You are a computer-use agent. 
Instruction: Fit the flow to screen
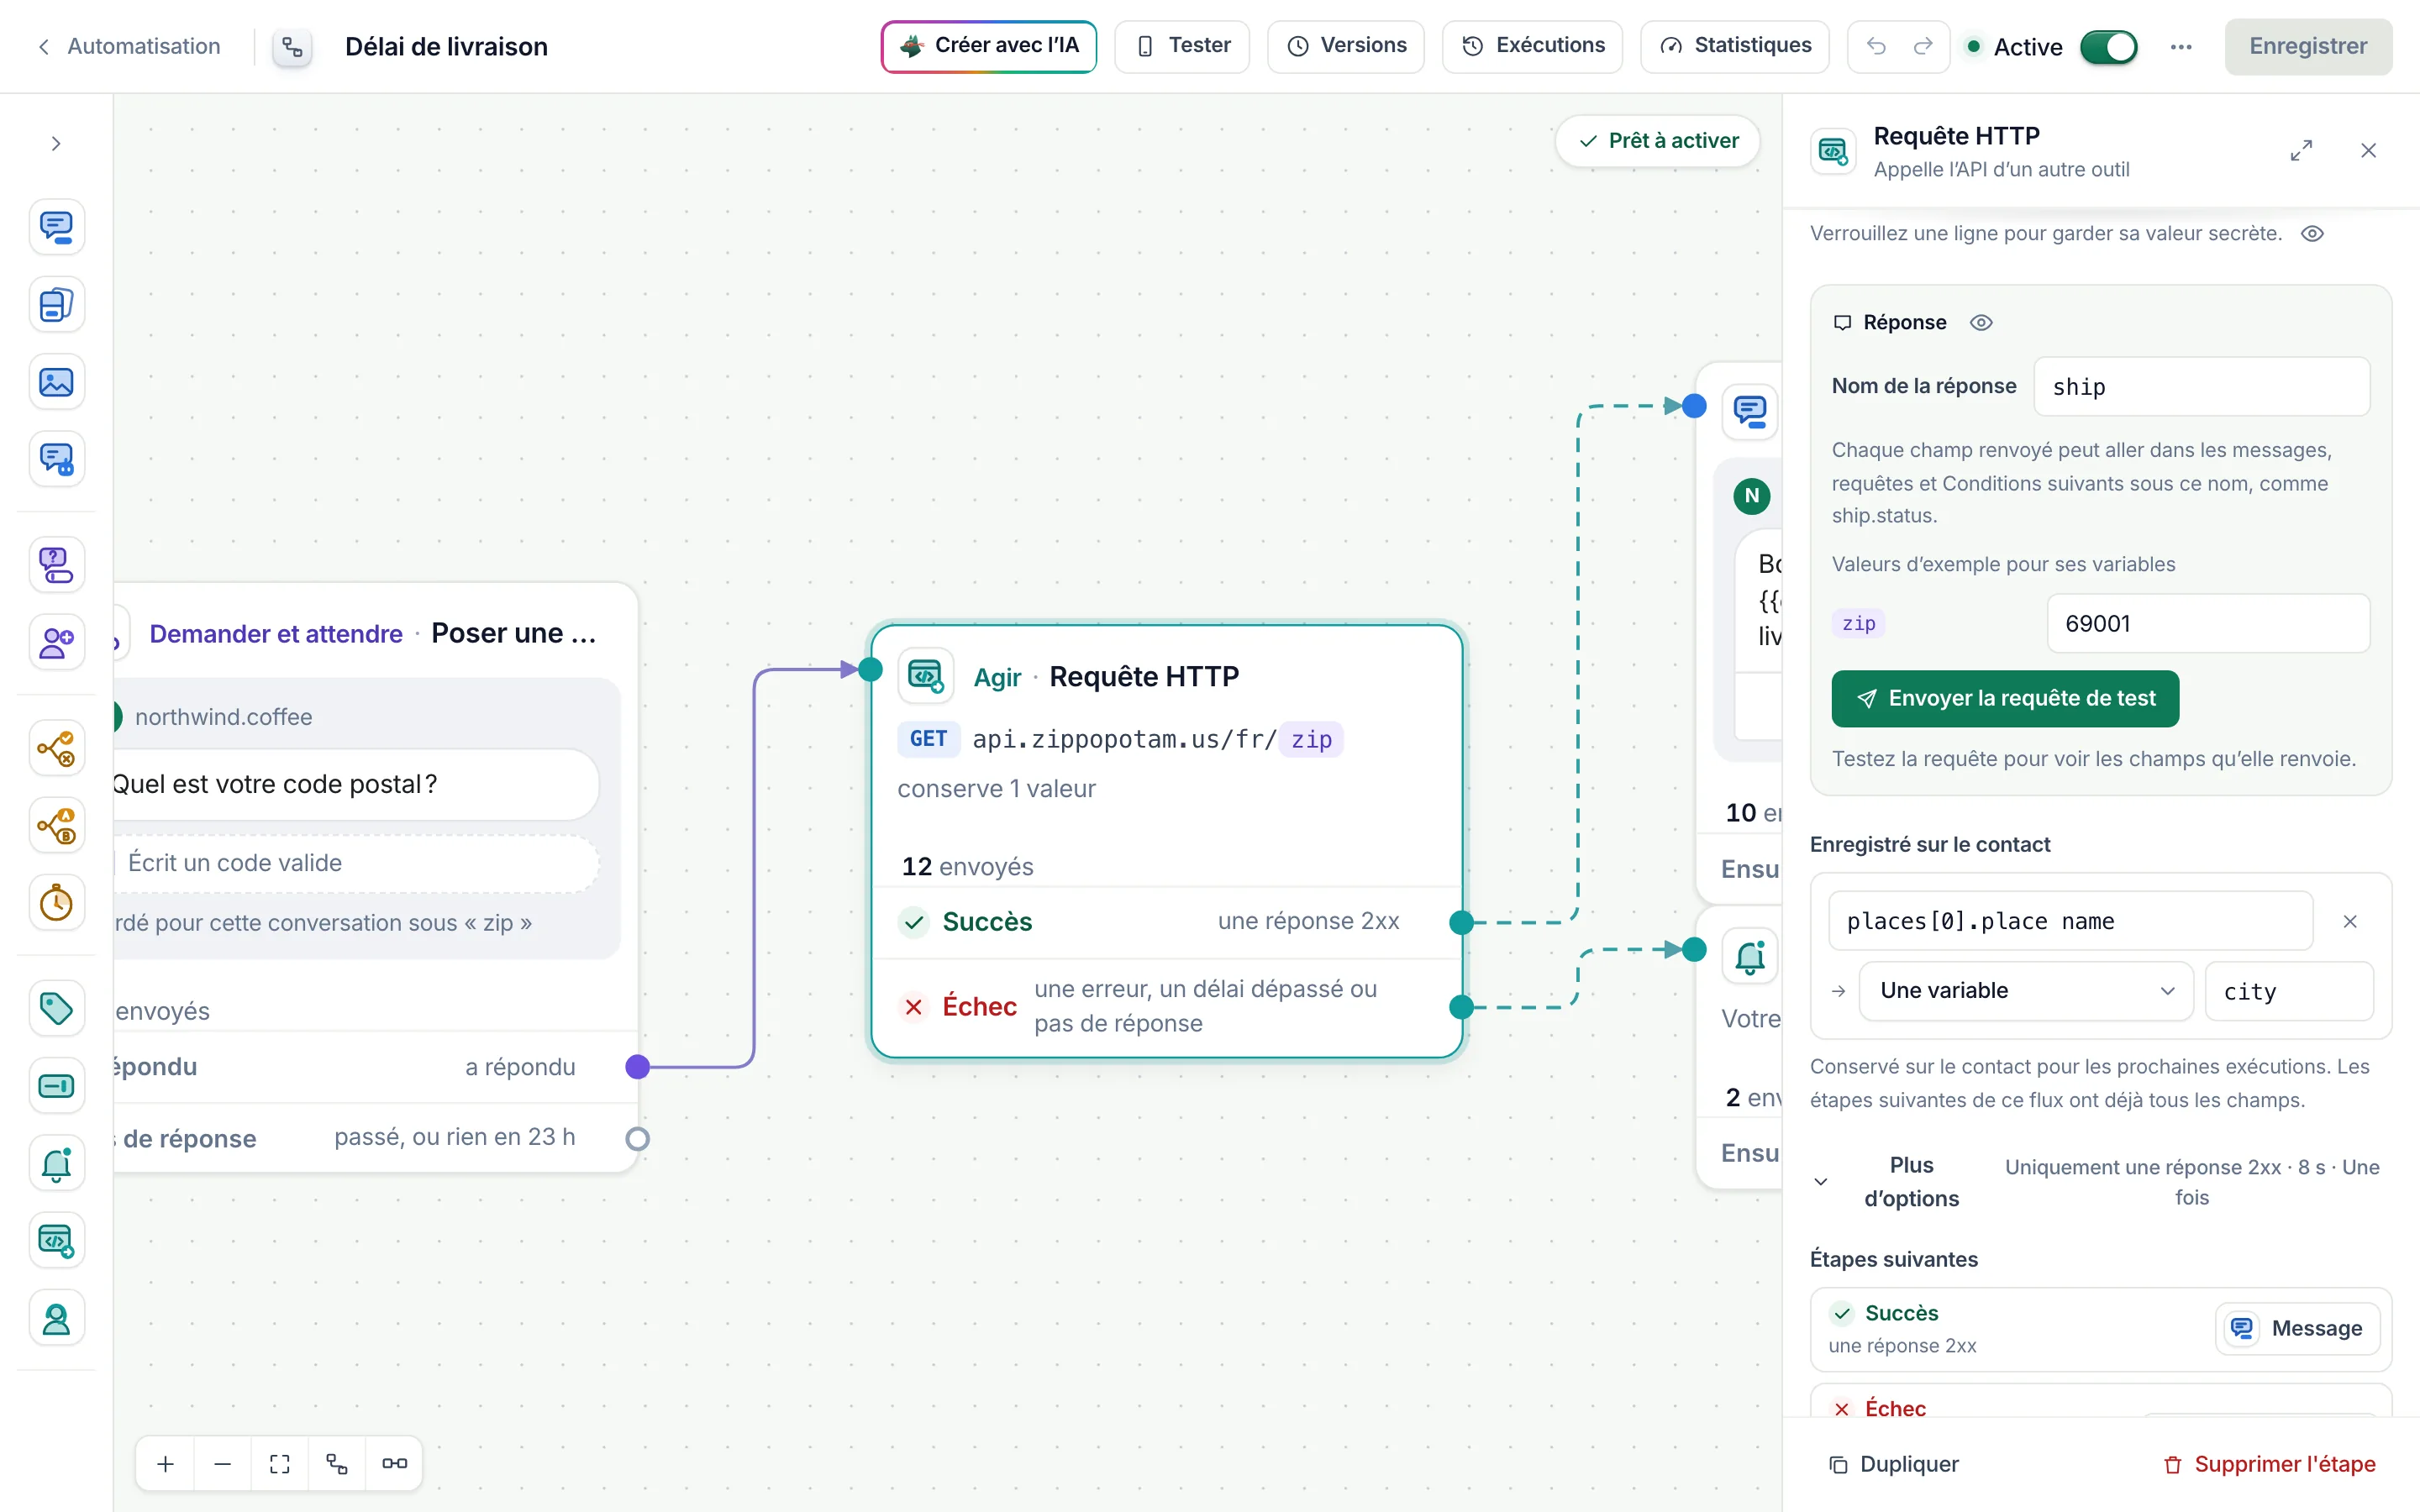point(280,1464)
